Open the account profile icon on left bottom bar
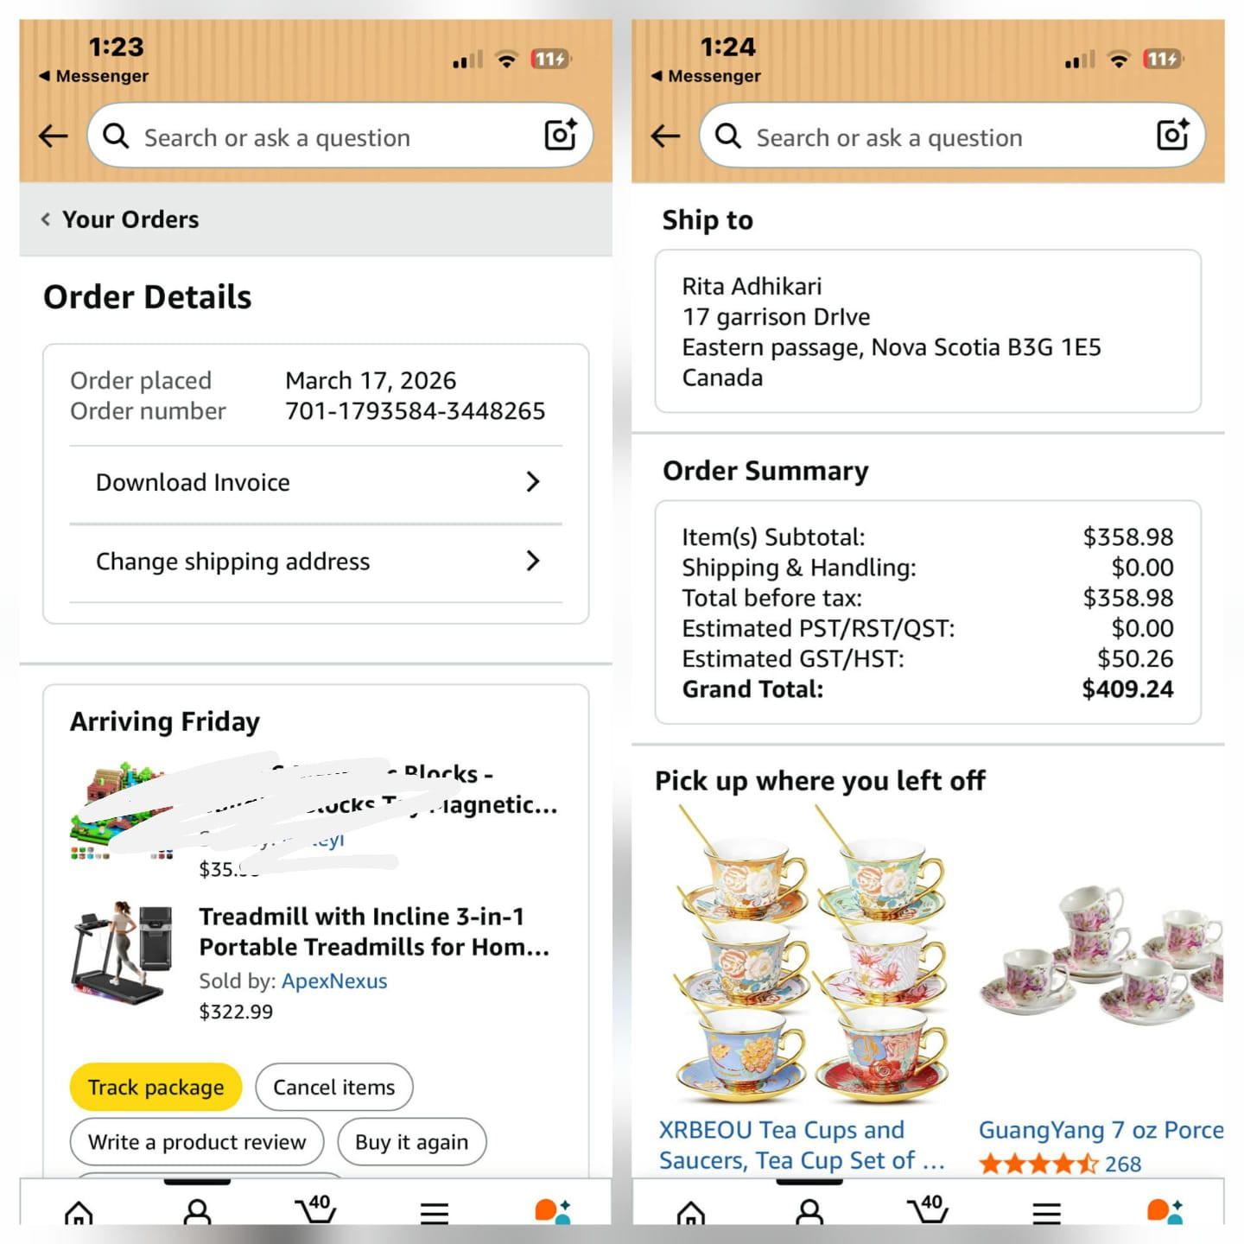This screenshot has height=1244, width=1244. coord(197,1211)
